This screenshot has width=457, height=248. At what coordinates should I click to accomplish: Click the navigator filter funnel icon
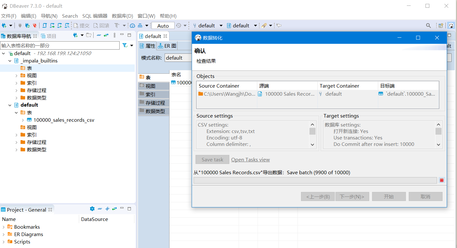tap(125, 45)
